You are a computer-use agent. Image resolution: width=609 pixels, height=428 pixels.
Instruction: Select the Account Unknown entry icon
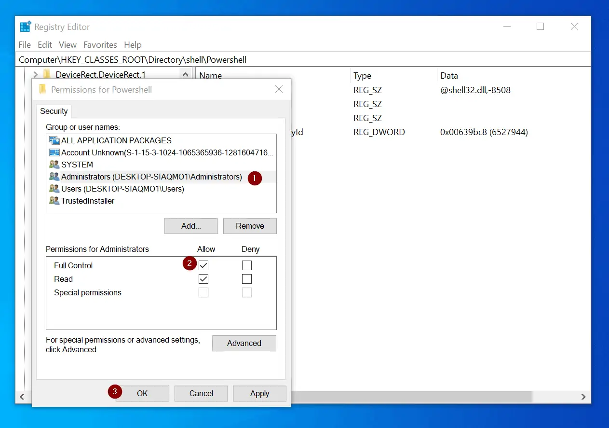click(54, 152)
